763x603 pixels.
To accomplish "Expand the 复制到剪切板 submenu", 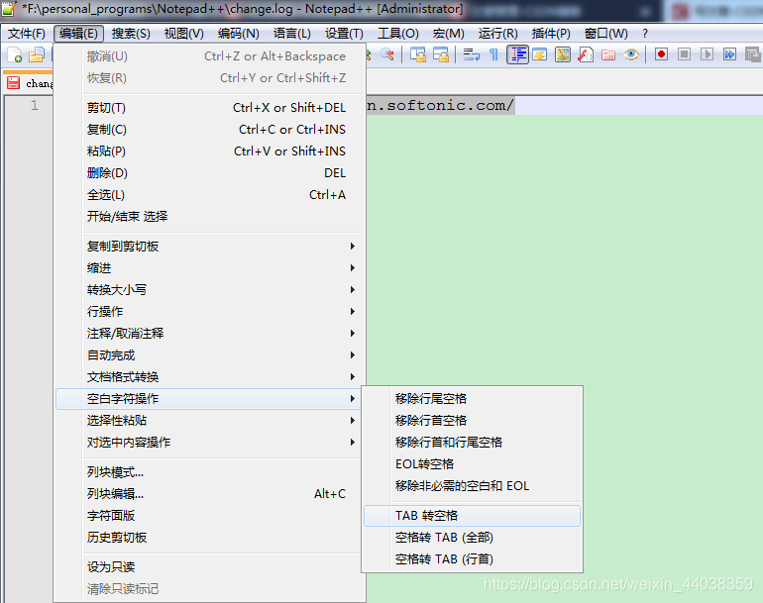I will (x=210, y=247).
